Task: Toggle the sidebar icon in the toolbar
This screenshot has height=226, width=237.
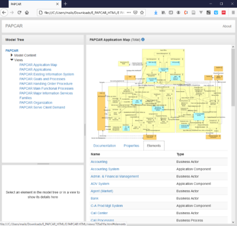Action: 171,12
